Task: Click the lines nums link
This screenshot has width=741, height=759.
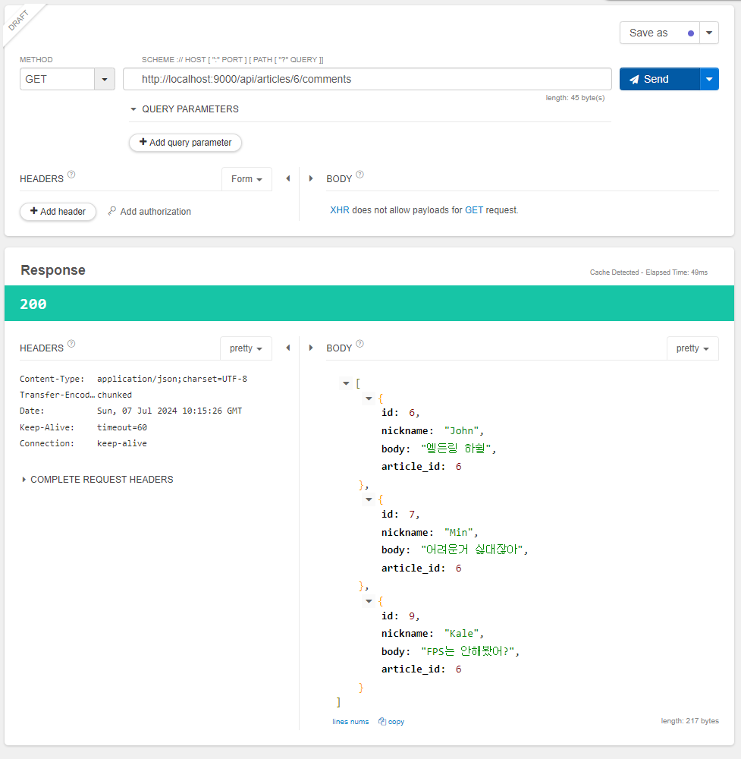Action: (350, 722)
